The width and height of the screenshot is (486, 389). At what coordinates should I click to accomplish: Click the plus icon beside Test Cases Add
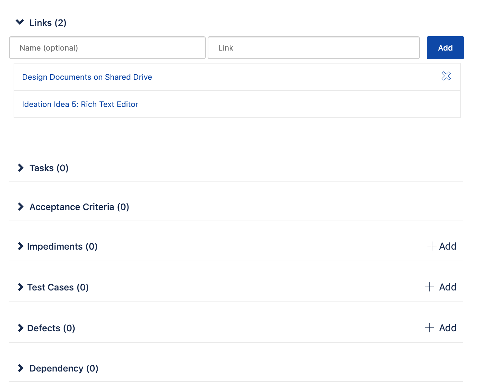(x=429, y=287)
